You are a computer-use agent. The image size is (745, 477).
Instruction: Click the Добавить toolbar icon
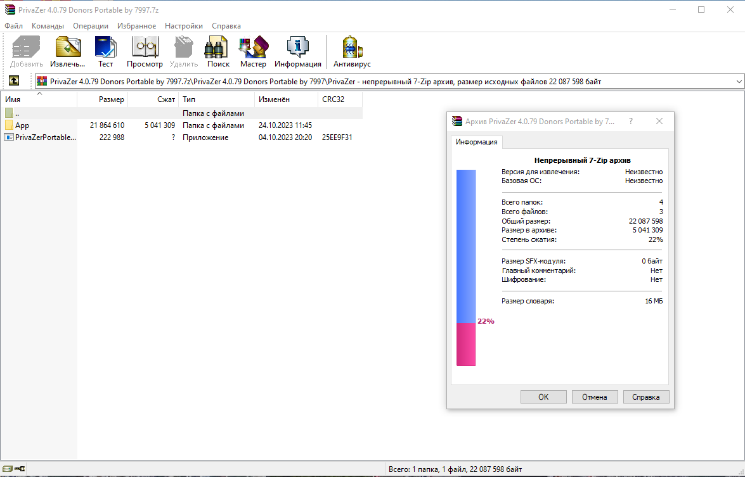pos(27,48)
